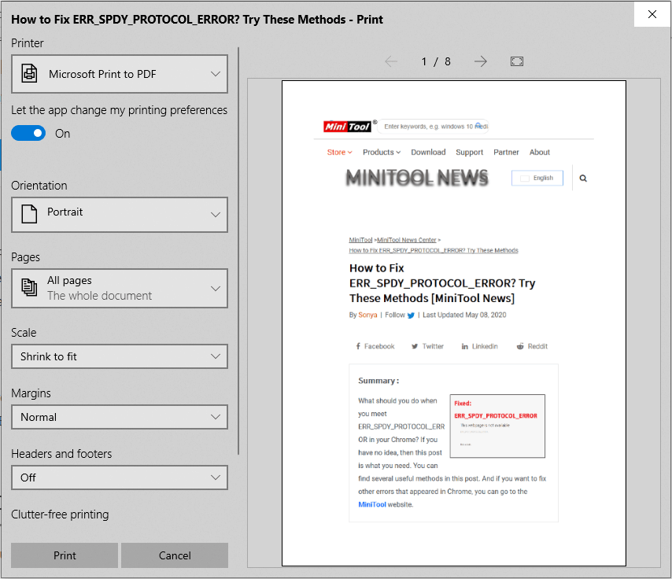Click the 'On' toggle state text

63,134
